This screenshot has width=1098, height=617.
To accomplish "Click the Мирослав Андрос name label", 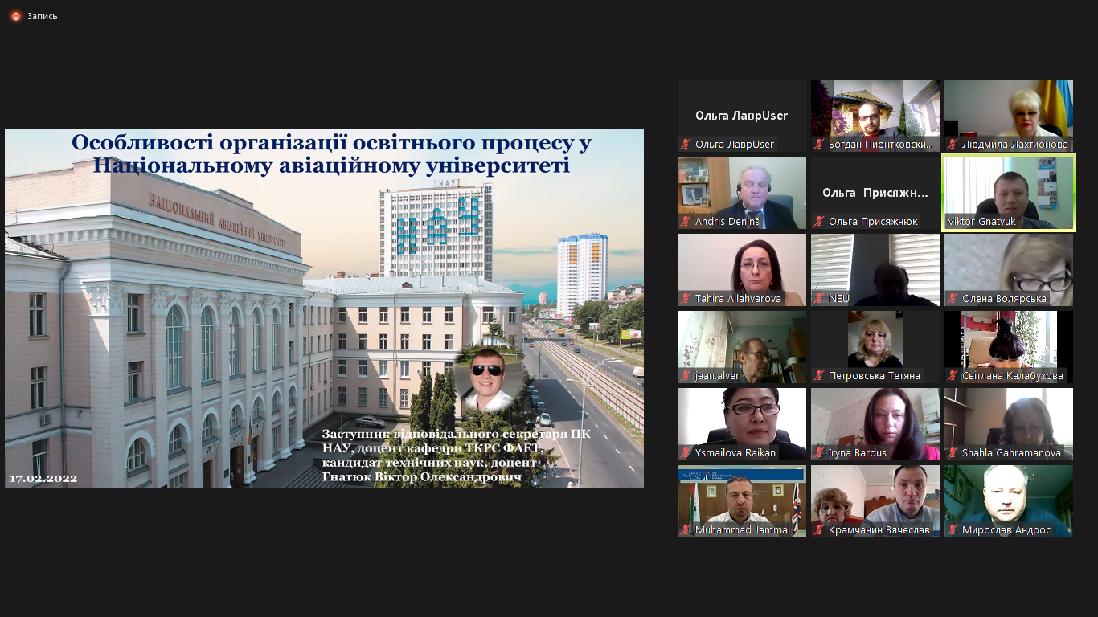I will click(1006, 530).
